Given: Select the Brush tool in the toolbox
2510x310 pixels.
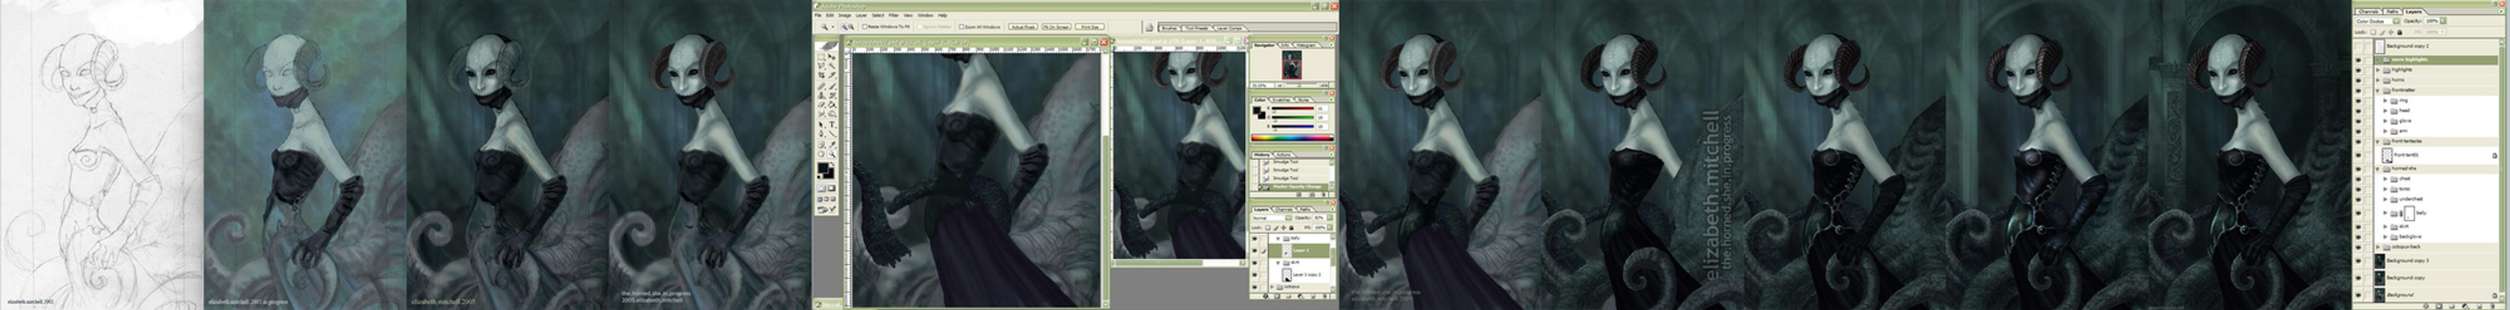Looking at the screenshot, I should click(833, 87).
